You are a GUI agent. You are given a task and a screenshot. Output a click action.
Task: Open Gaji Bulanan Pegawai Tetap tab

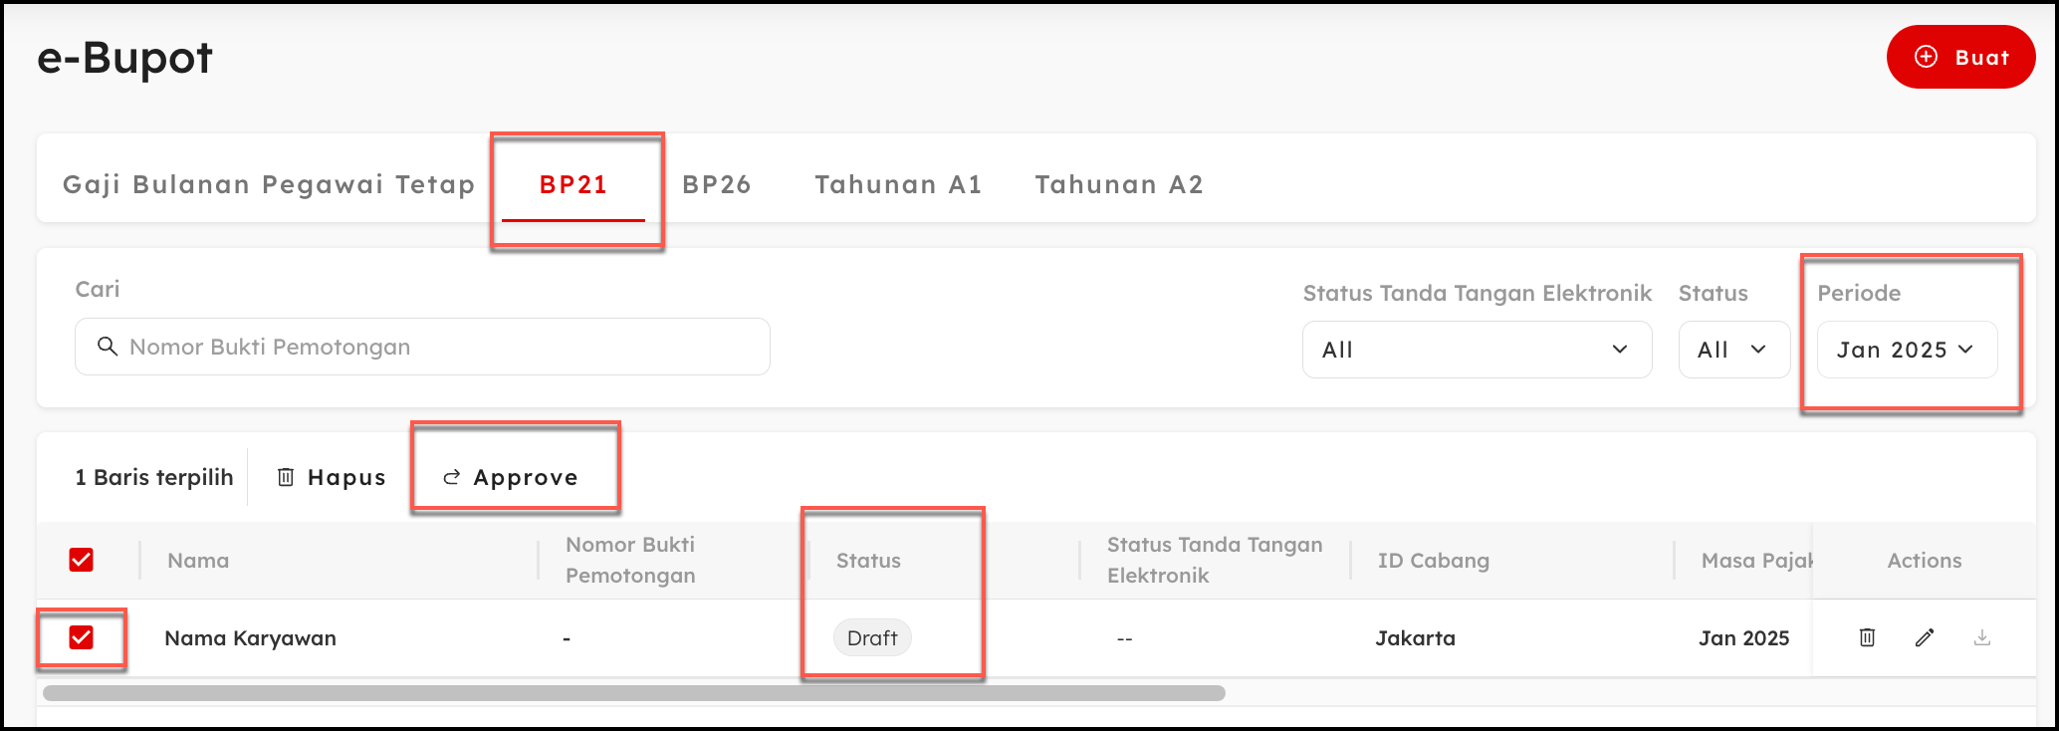coord(269,184)
